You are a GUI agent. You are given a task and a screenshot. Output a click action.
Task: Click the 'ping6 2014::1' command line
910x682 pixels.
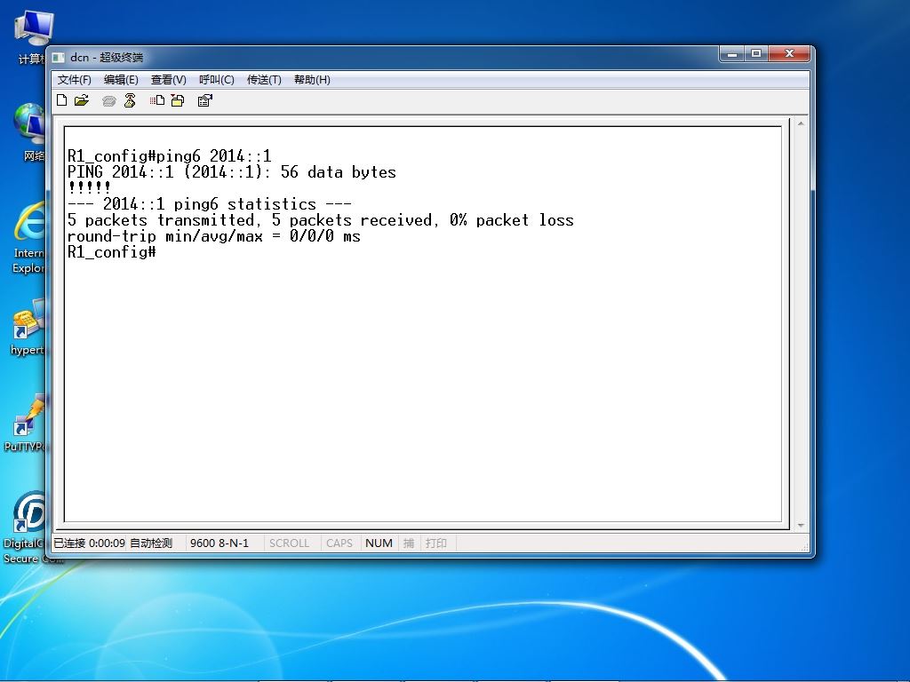pyautogui.click(x=170, y=155)
